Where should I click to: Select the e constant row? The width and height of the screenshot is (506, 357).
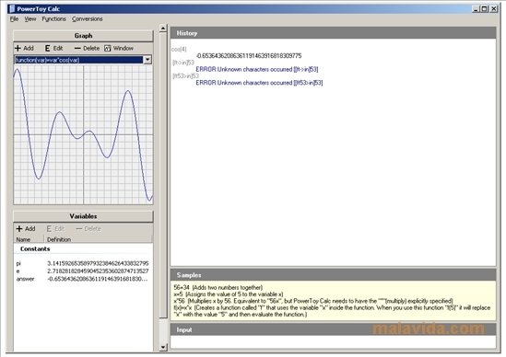(x=83, y=271)
